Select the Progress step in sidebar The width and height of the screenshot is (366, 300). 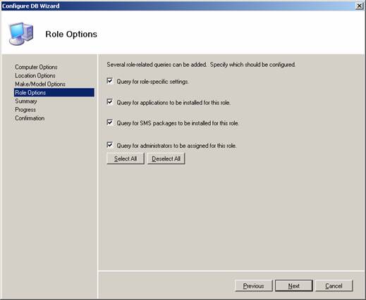click(25, 110)
